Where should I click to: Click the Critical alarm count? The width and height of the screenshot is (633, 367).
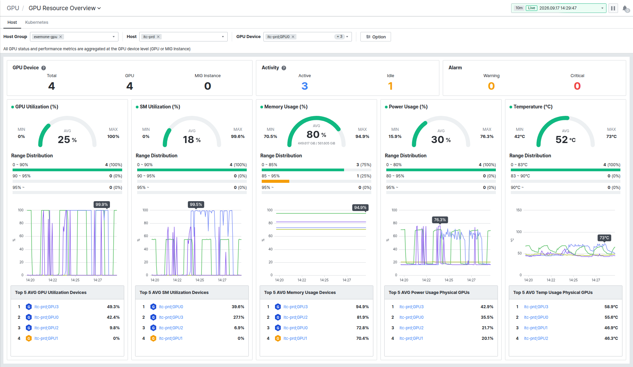coord(577,86)
